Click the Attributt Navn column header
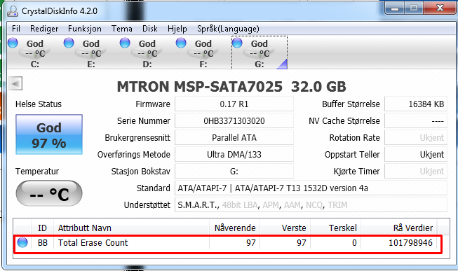Screen dimensions: 458x271 coord(131,228)
